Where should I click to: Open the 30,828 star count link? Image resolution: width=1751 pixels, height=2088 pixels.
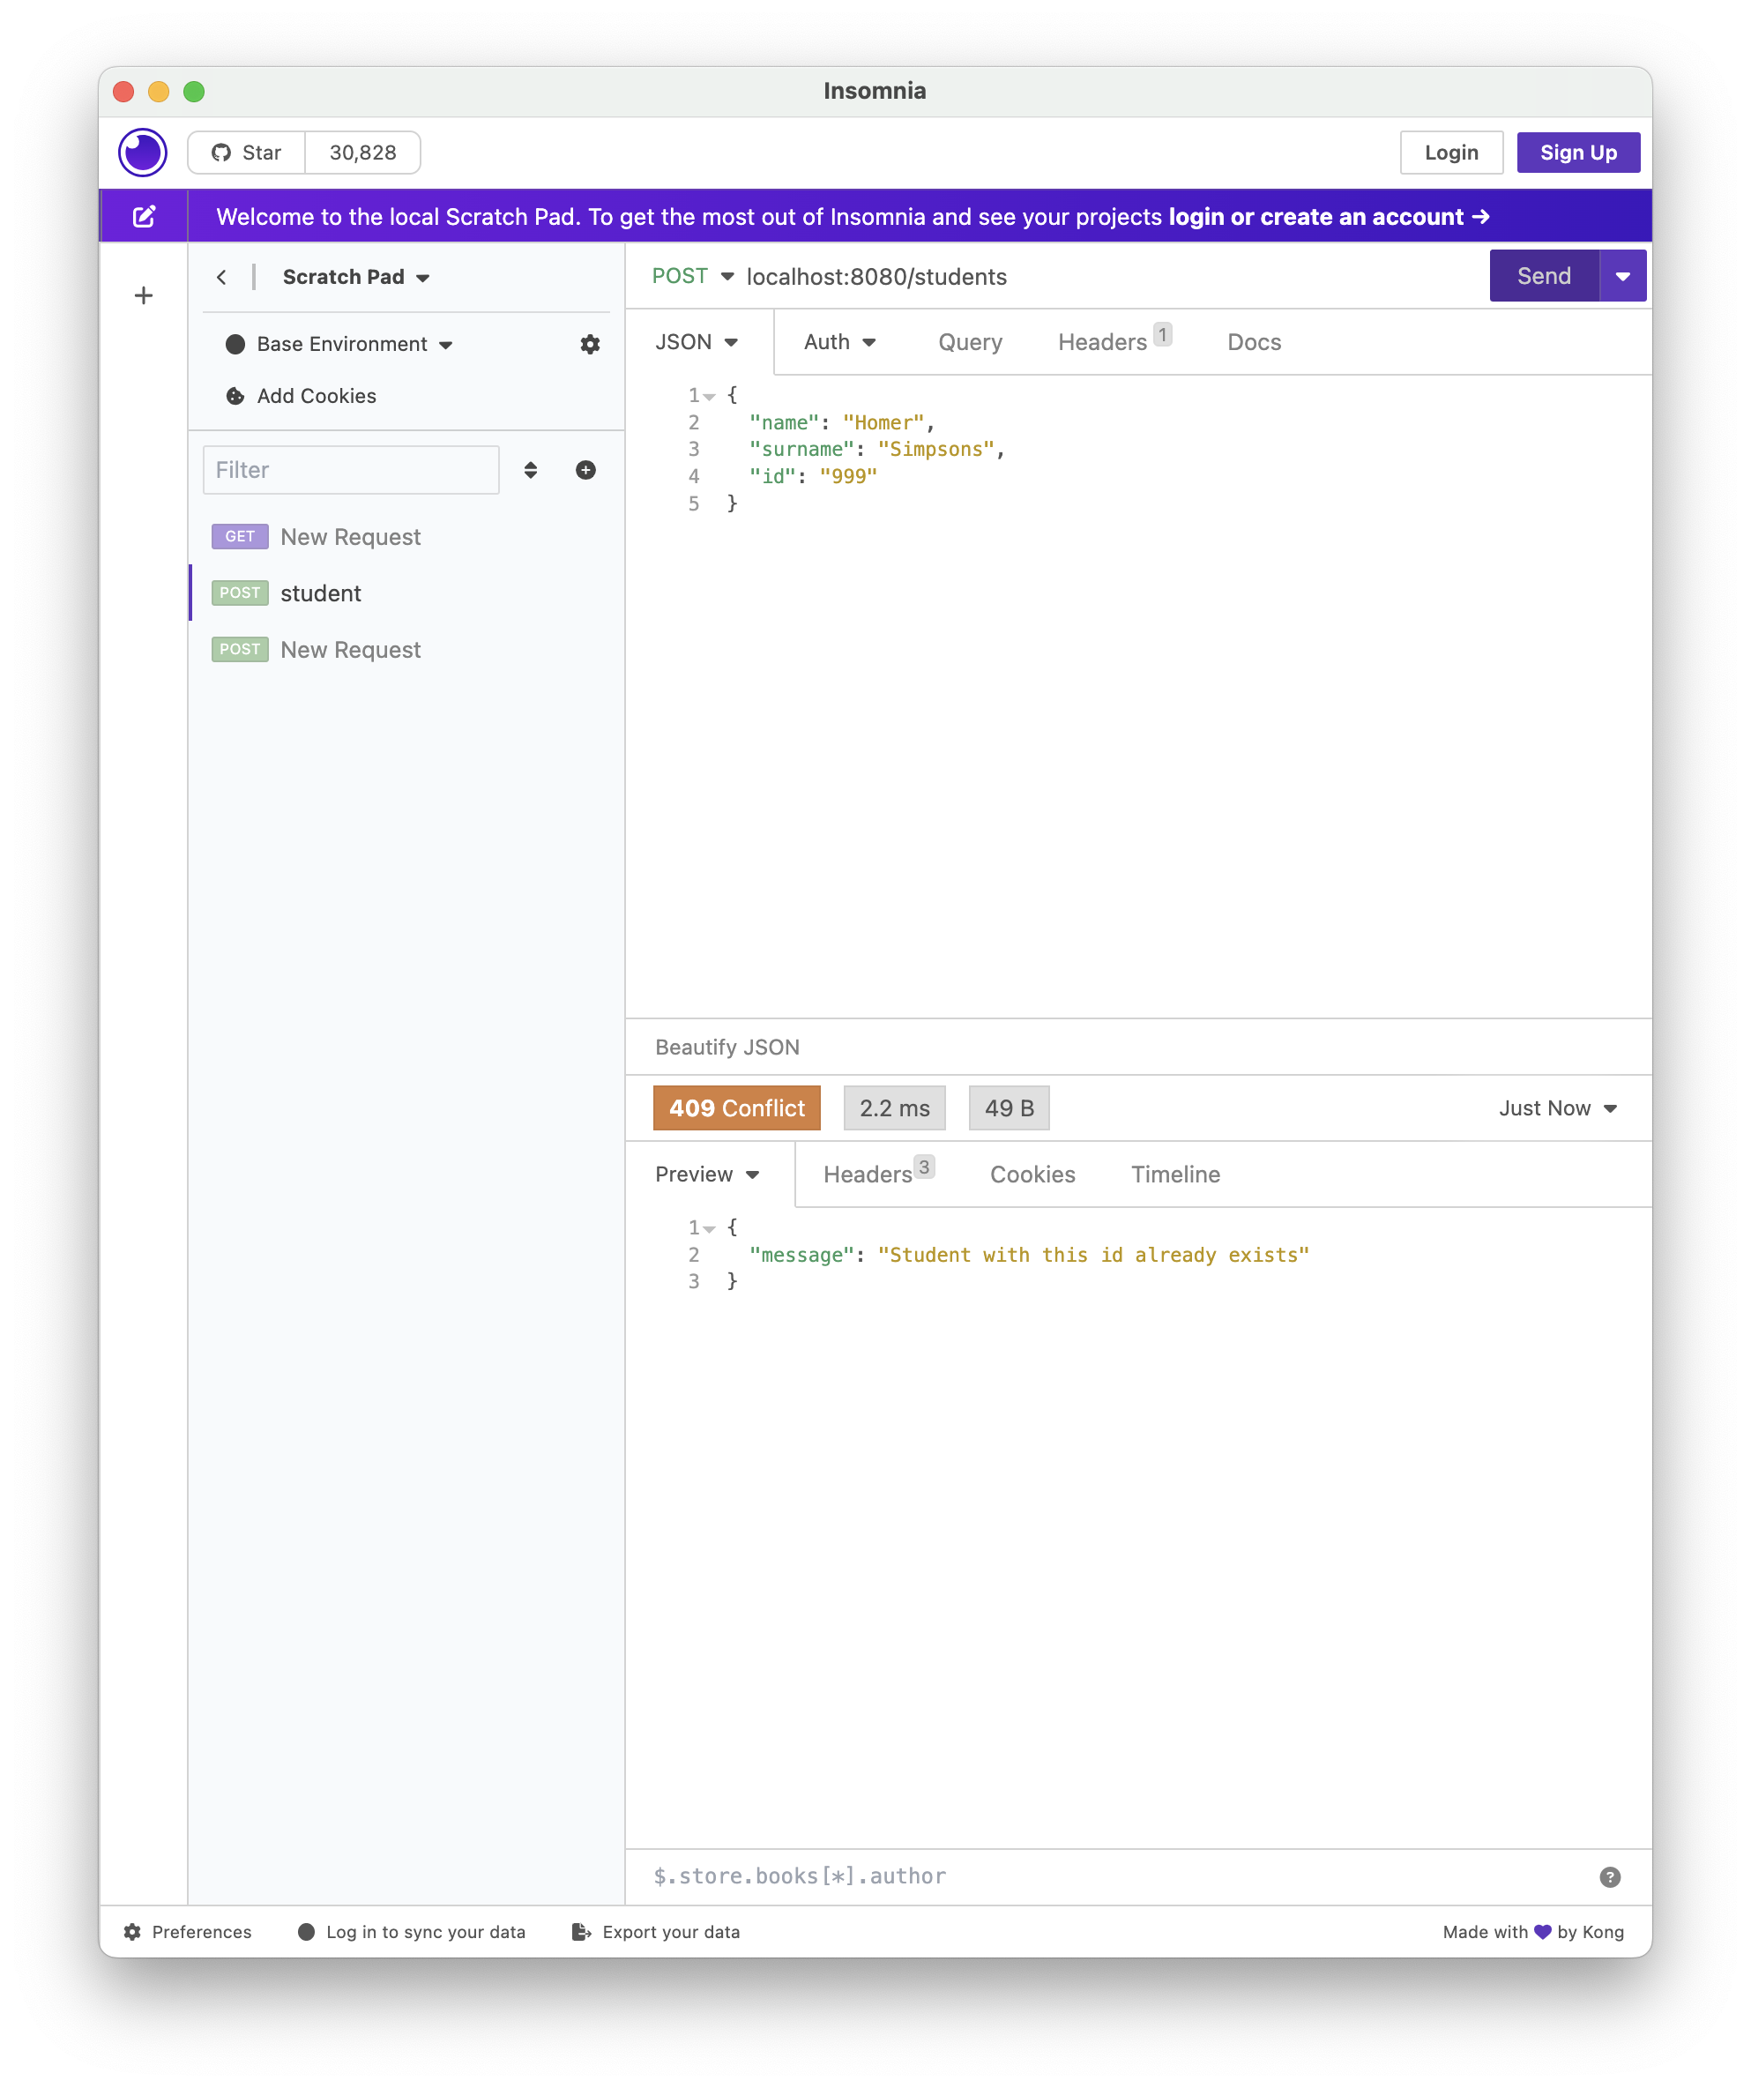[363, 153]
